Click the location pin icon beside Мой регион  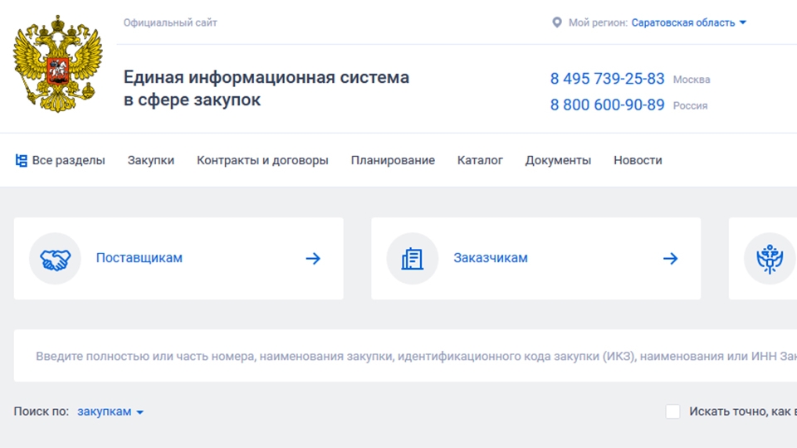pos(557,23)
